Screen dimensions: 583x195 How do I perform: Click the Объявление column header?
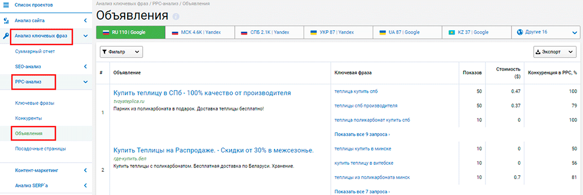tap(127, 73)
